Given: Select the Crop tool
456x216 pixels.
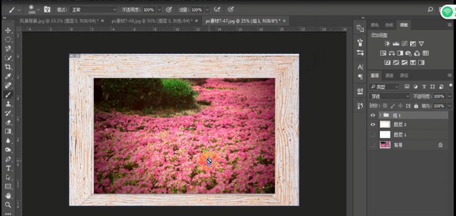Looking at the screenshot, I should (x=8, y=67).
